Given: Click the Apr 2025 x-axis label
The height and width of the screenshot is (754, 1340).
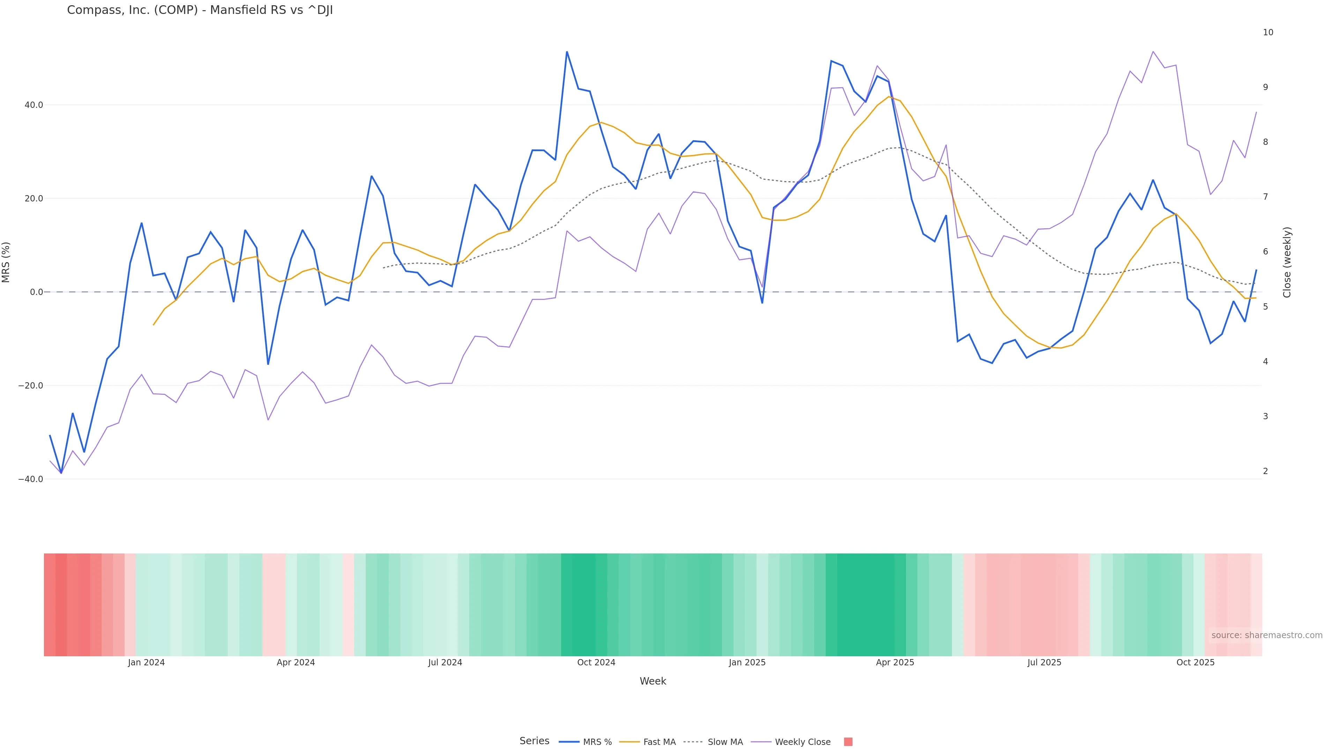Looking at the screenshot, I should point(895,663).
